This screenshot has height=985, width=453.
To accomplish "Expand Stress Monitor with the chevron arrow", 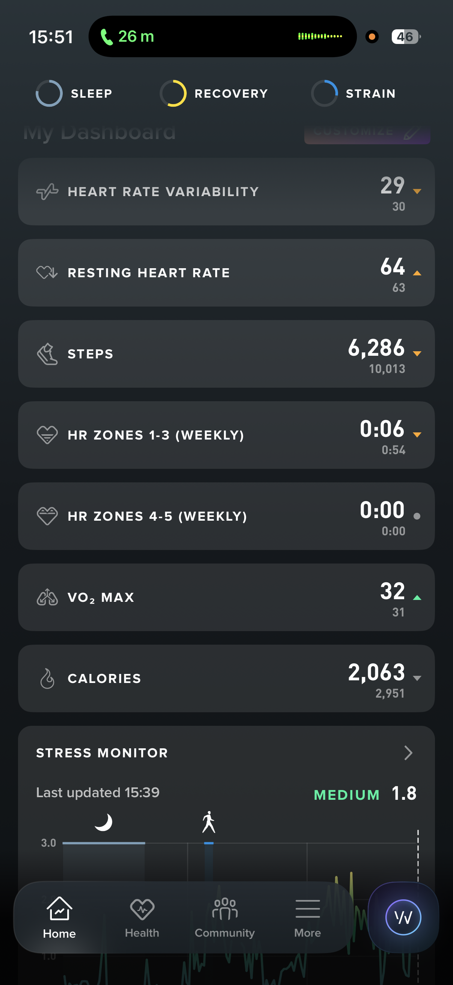I will coord(408,752).
